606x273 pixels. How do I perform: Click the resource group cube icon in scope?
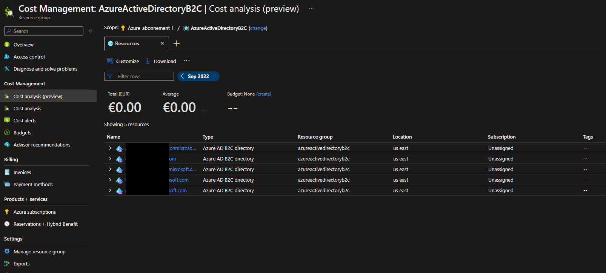[x=186, y=28]
